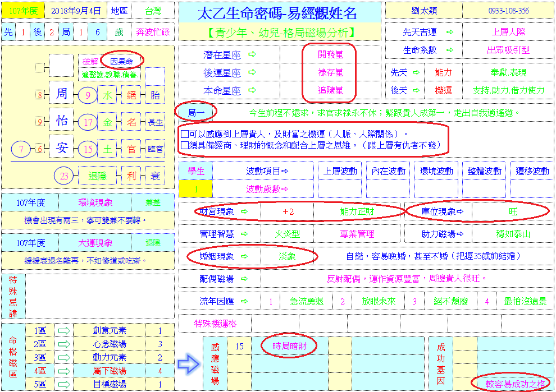Click the phone number 0933-108-356 cell
Image resolution: width=556 pixels, height=392 pixels.
coord(508,11)
